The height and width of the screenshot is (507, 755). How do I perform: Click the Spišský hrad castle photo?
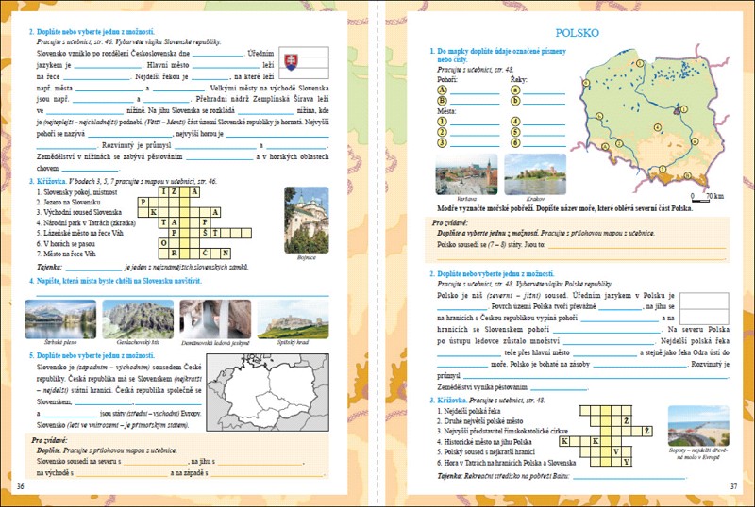[294, 319]
